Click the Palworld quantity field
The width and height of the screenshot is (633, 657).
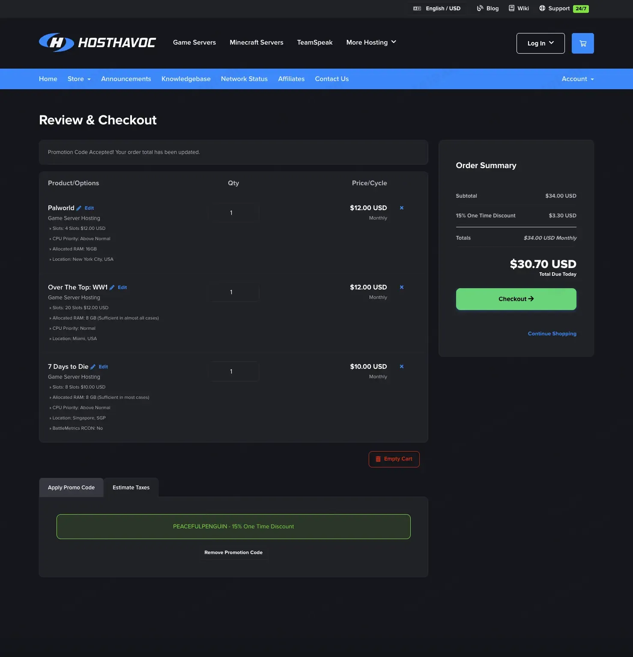(x=233, y=213)
